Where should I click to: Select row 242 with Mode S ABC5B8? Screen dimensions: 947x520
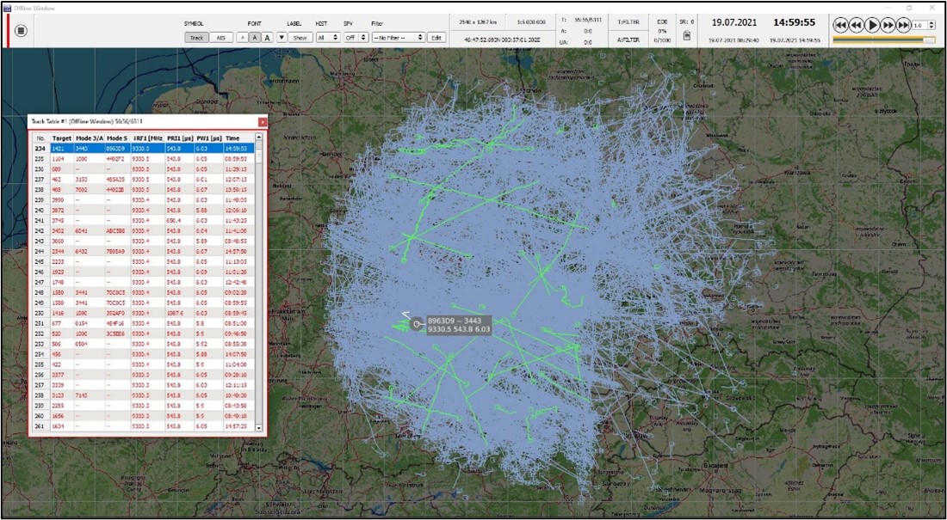pyautogui.click(x=143, y=230)
